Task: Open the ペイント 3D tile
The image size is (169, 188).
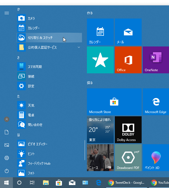Action: pos(156,158)
